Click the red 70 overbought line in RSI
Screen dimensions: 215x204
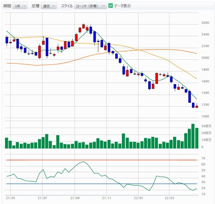click(x=107, y=160)
